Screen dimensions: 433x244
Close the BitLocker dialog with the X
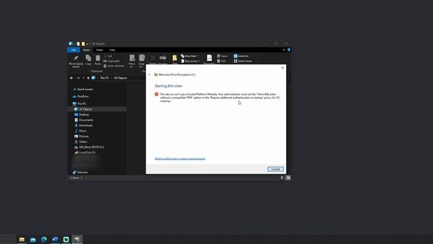283,68
